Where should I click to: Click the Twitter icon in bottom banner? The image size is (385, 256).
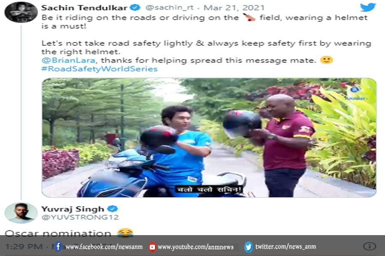[248, 247]
